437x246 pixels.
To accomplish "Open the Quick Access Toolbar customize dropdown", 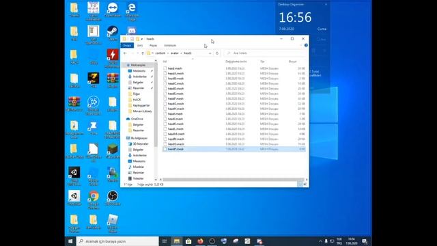I will [x=142, y=39].
